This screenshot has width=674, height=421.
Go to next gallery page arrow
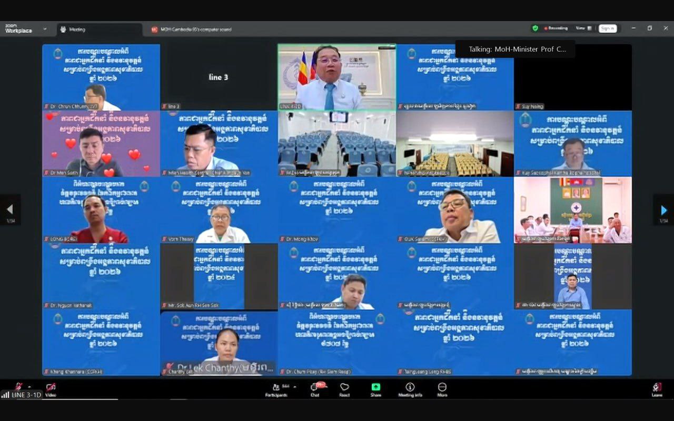point(663,210)
